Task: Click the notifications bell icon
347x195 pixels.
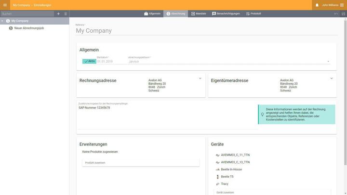Action: [317, 5]
